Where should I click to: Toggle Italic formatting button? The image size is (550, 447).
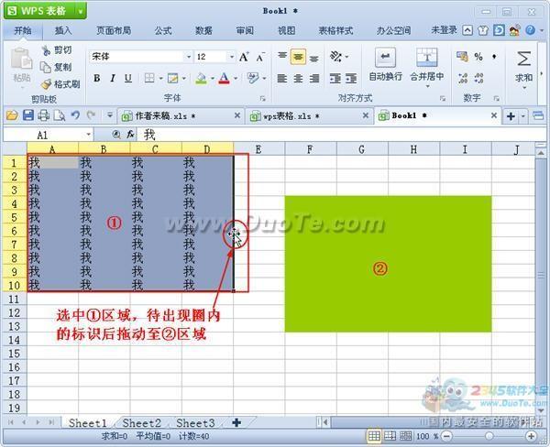[113, 78]
